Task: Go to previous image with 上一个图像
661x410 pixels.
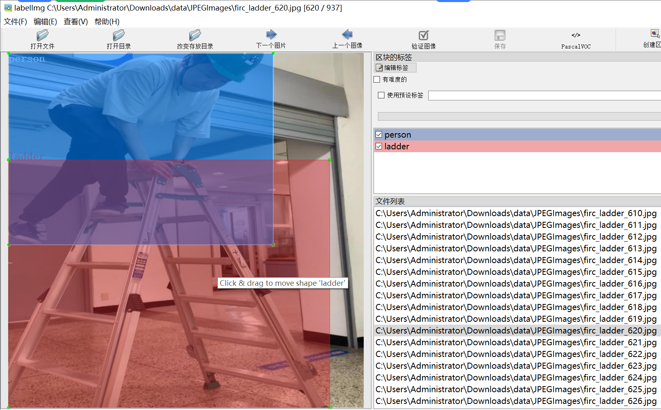Action: coord(348,35)
